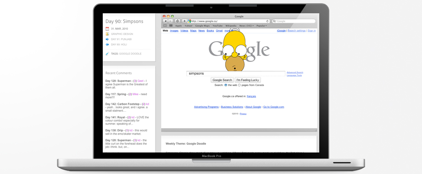Viewport: 422px width, 174px height.
Task: Click the YouTube bookmark
Action: point(217,26)
